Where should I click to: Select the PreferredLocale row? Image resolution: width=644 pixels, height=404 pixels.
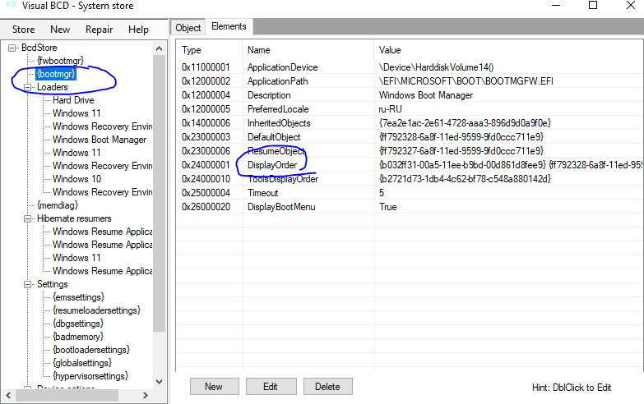pos(410,109)
